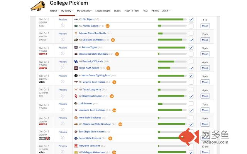Open the How To Play page
Screen dimensions: 247x154
click(132, 11)
